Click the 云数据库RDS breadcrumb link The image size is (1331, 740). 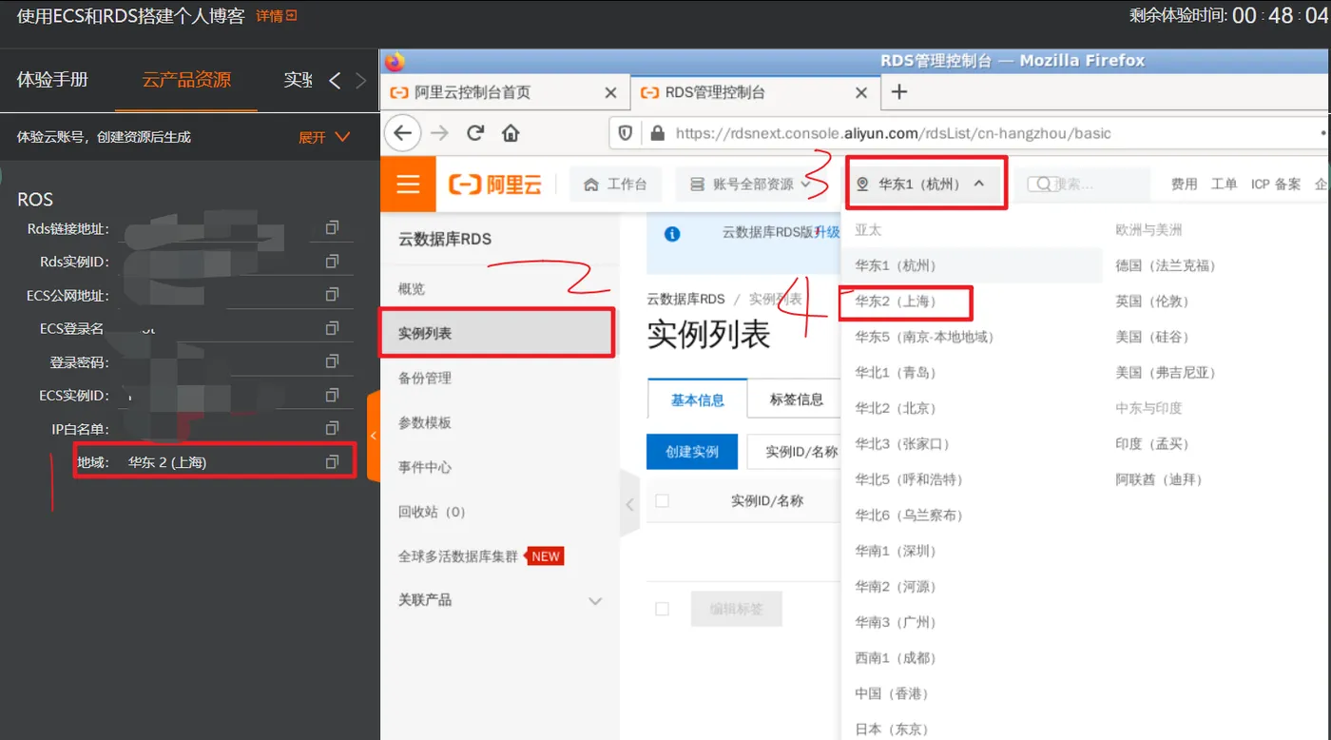click(x=685, y=299)
